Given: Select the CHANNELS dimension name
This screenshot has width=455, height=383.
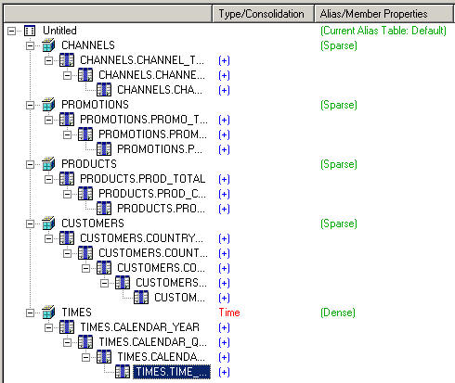Looking at the screenshot, I should pyautogui.click(x=88, y=45).
